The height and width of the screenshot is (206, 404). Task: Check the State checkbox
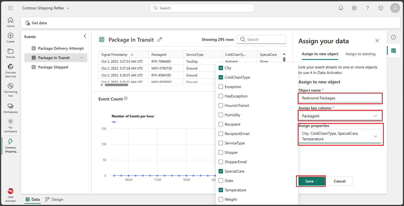click(221, 181)
